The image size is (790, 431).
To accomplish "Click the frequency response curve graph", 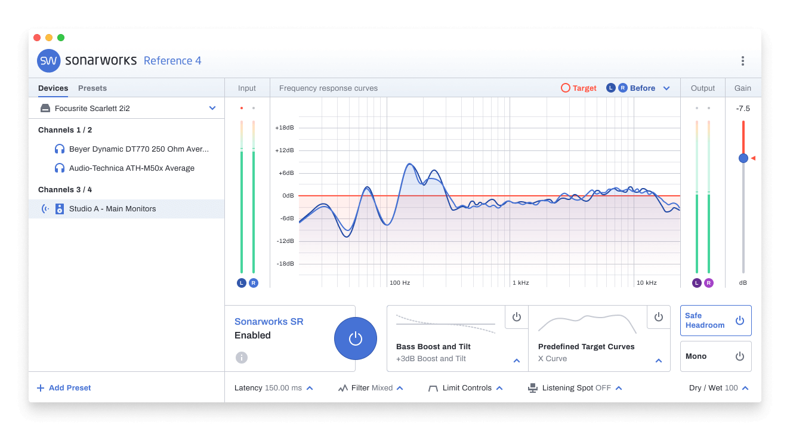I will click(x=489, y=192).
